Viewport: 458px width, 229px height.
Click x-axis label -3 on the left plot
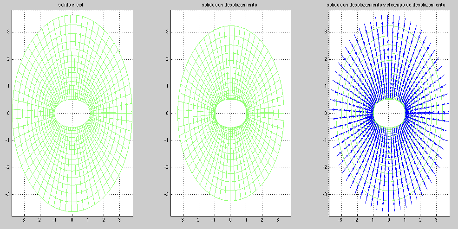click(x=23, y=220)
